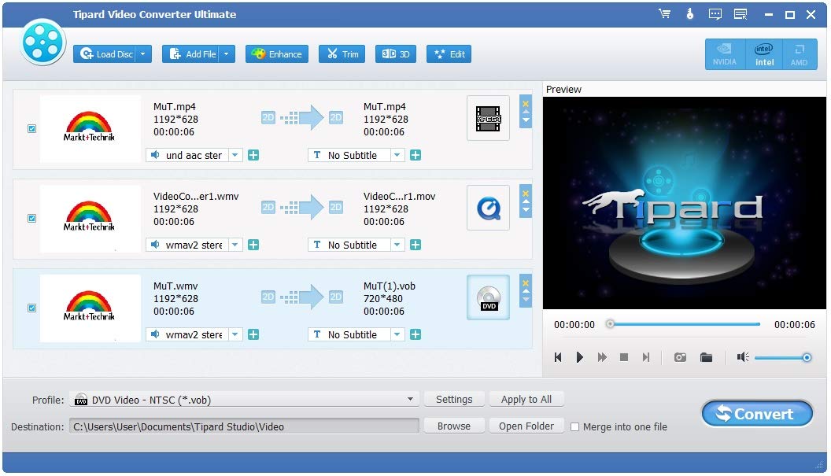Click the Apply to All button
The width and height of the screenshot is (831, 476).
pos(526,400)
